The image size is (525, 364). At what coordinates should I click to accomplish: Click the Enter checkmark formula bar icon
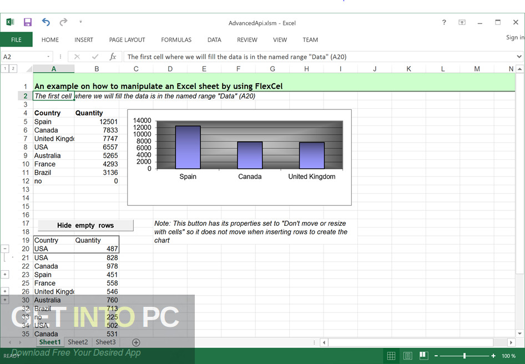click(x=95, y=57)
